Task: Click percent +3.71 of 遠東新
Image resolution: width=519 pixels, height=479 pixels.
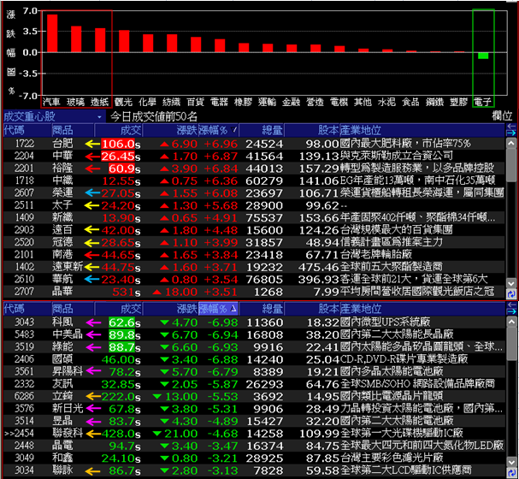Action: point(221,267)
